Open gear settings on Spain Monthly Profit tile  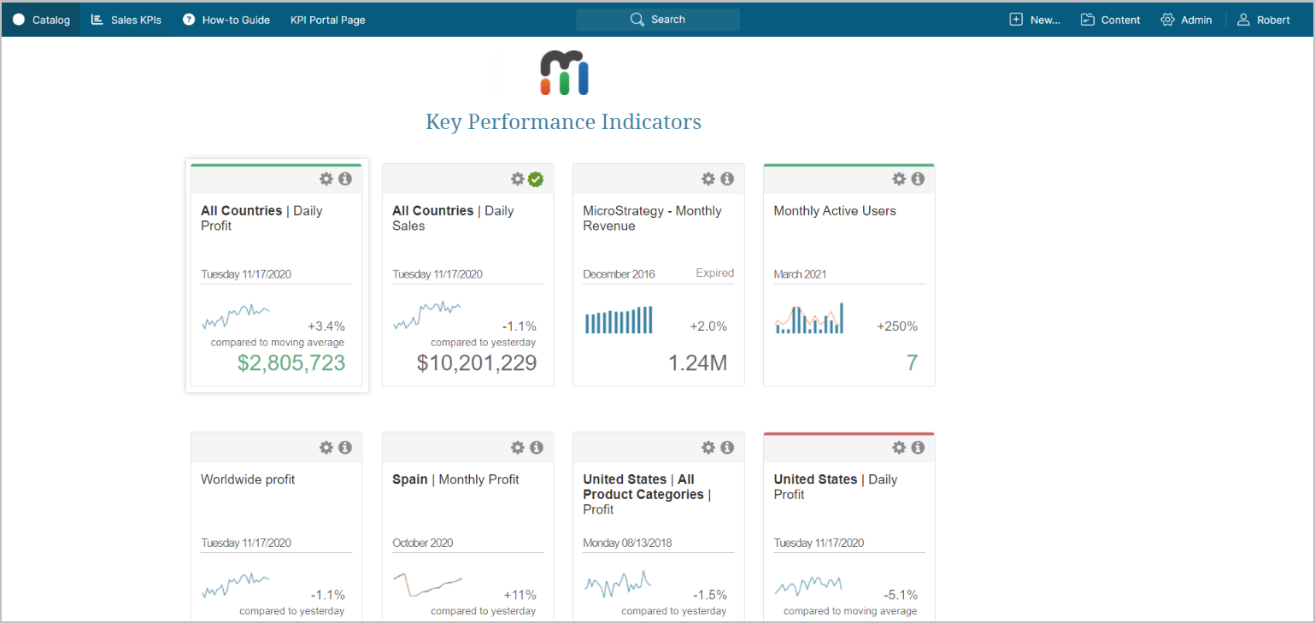(517, 447)
